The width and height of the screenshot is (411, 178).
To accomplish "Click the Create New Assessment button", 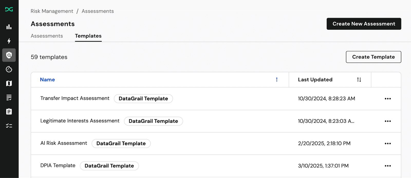I will coord(364,24).
